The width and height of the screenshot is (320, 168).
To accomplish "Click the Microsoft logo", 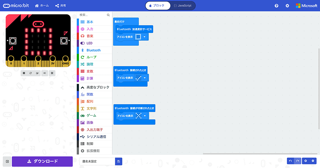I will click(306, 6).
